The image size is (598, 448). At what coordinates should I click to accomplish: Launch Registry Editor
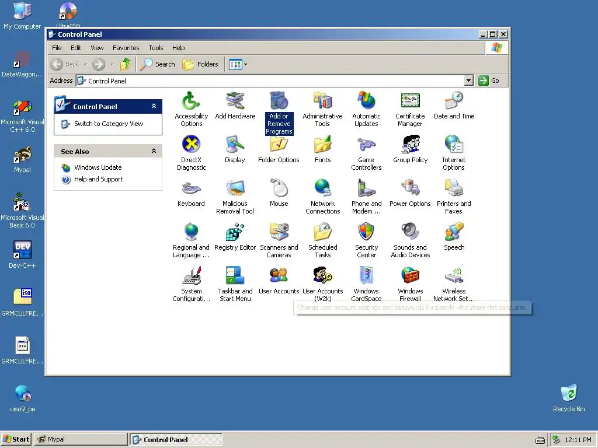click(x=235, y=237)
